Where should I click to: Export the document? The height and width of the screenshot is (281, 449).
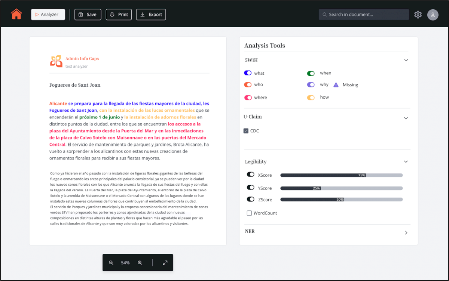[x=151, y=15]
